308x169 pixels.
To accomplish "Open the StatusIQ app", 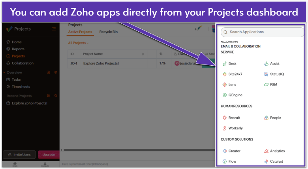I will 274,74.
